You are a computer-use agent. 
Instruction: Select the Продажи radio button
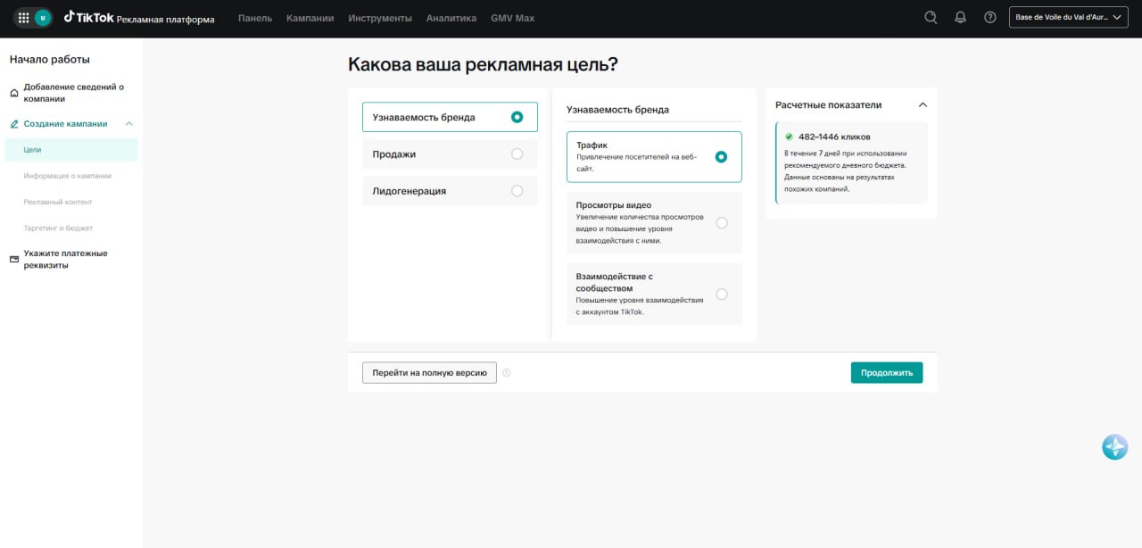coord(517,154)
